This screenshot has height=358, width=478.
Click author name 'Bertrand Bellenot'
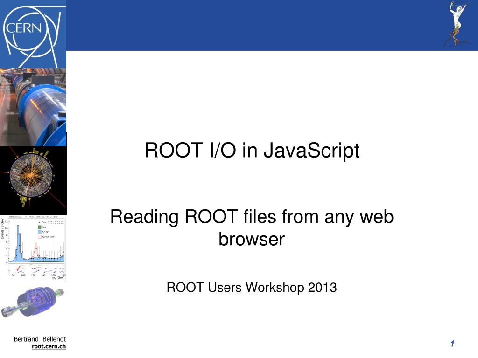coord(40,339)
